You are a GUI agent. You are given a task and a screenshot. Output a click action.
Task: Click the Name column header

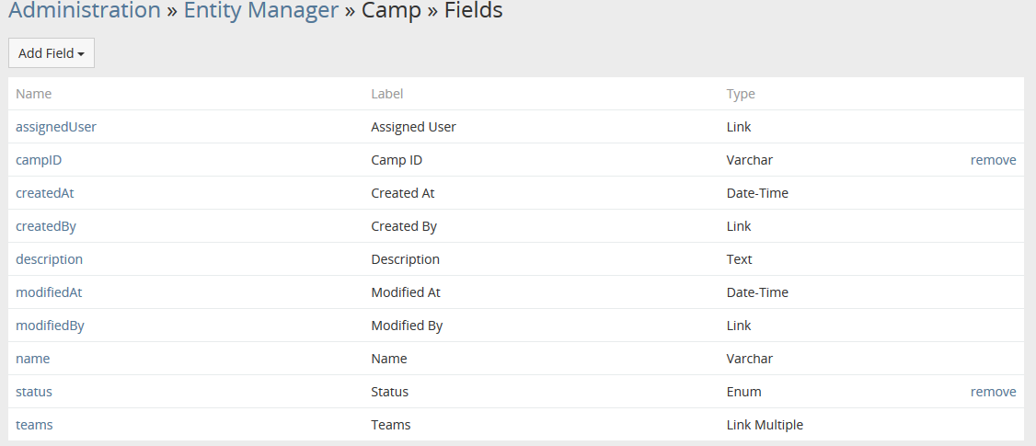[x=34, y=94]
